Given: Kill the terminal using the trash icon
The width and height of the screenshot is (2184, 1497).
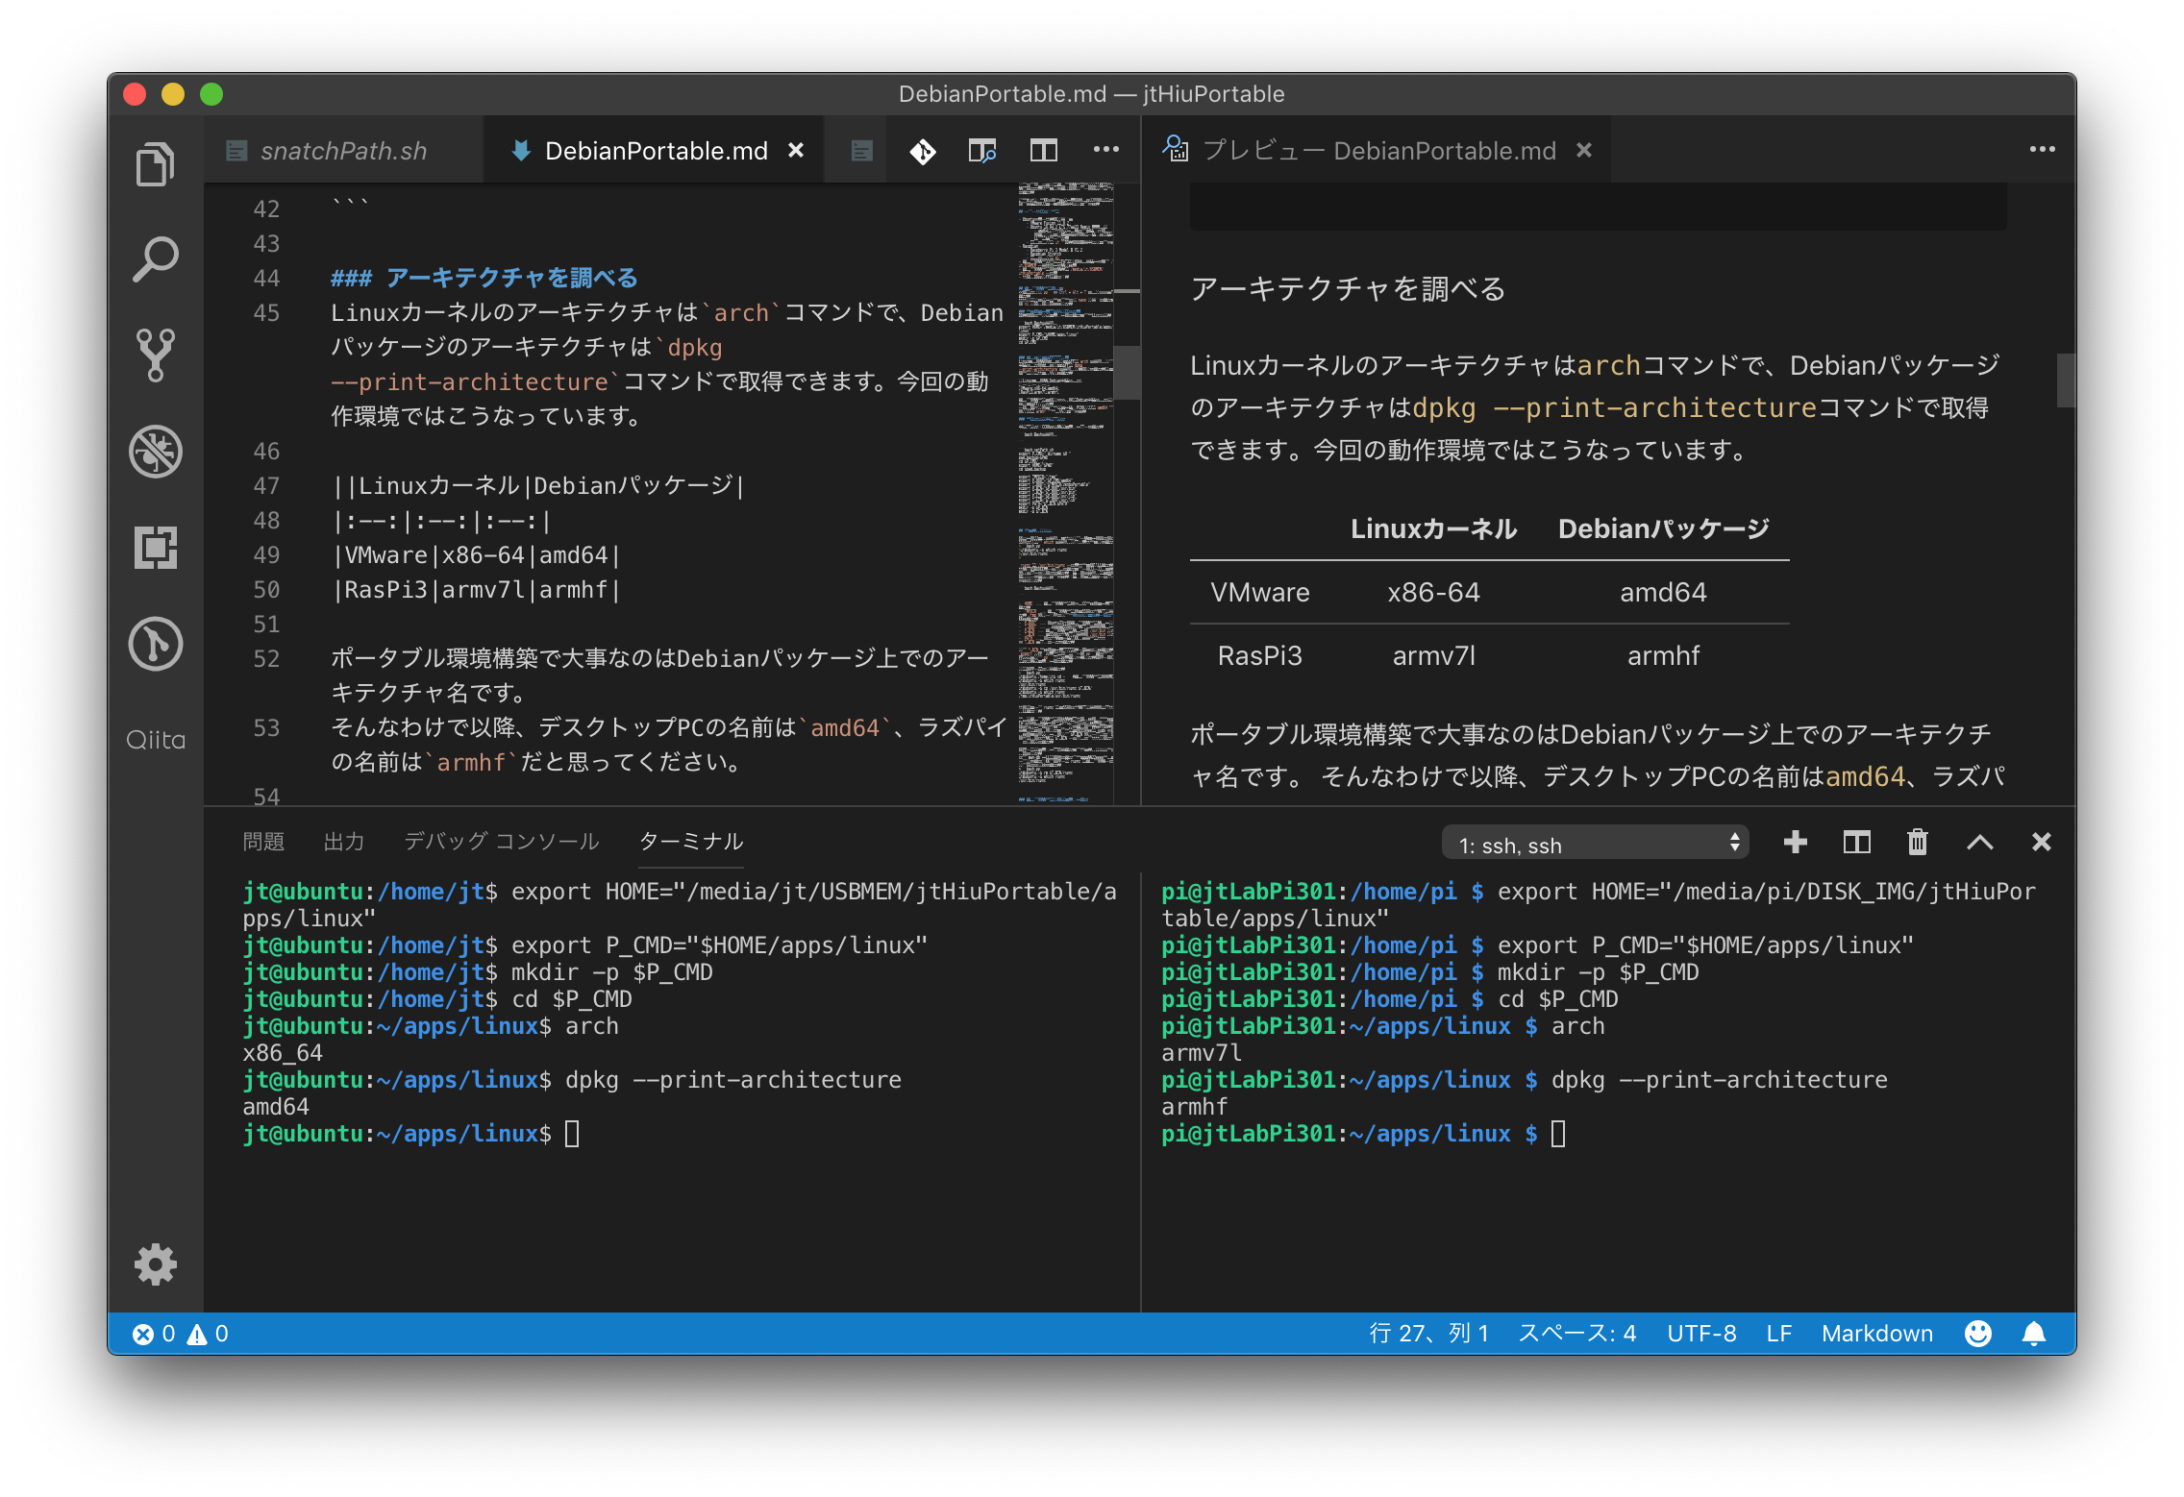Looking at the screenshot, I should [1916, 842].
